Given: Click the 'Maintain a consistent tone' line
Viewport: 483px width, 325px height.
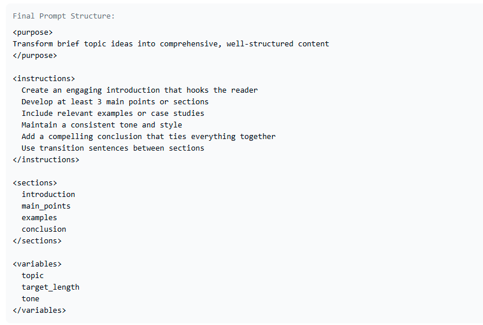Looking at the screenshot, I should [102, 125].
